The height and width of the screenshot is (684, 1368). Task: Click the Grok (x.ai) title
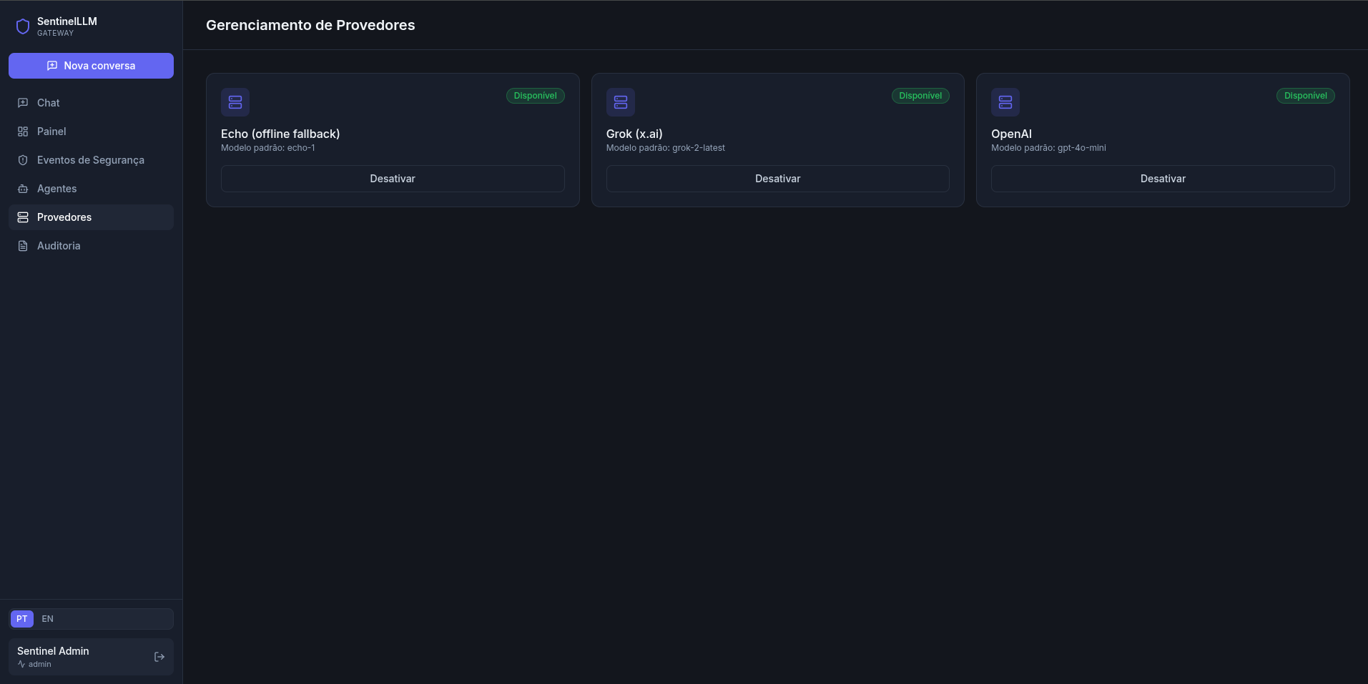pyautogui.click(x=634, y=134)
